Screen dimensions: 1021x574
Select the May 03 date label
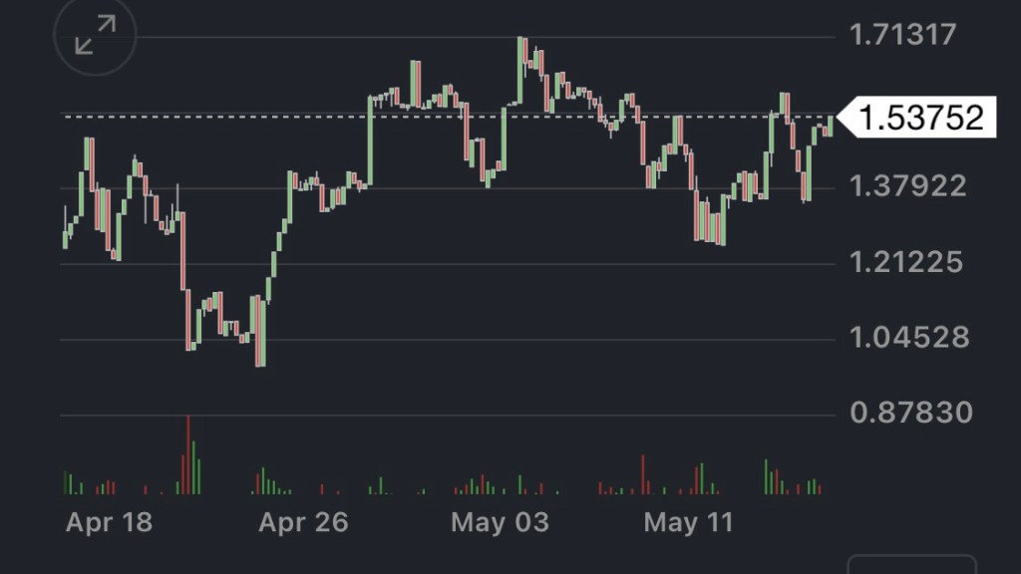[x=500, y=522]
